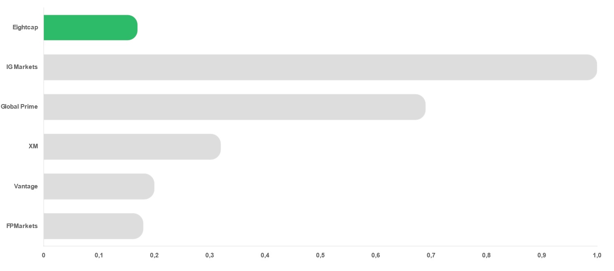Image resolution: width=614 pixels, height=271 pixels.
Task: Click the Eightcap axis label
Action: pos(25,28)
